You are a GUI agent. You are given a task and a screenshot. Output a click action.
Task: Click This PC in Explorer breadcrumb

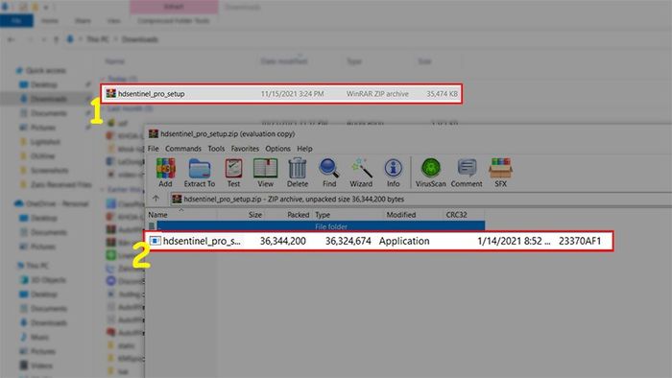pos(98,39)
